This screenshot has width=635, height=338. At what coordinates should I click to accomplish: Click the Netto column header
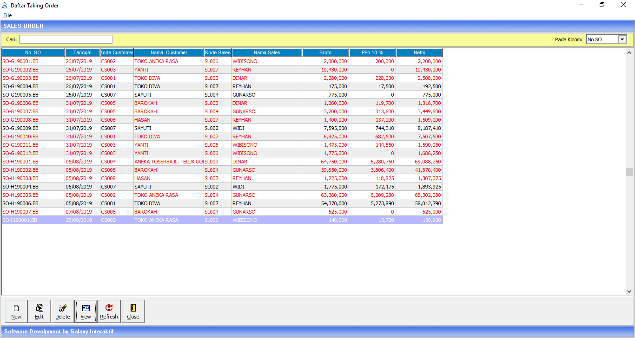point(419,53)
